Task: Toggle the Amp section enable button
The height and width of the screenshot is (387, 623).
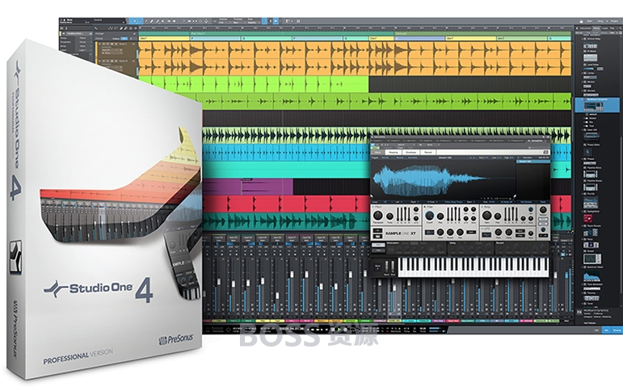Action: click(x=482, y=207)
